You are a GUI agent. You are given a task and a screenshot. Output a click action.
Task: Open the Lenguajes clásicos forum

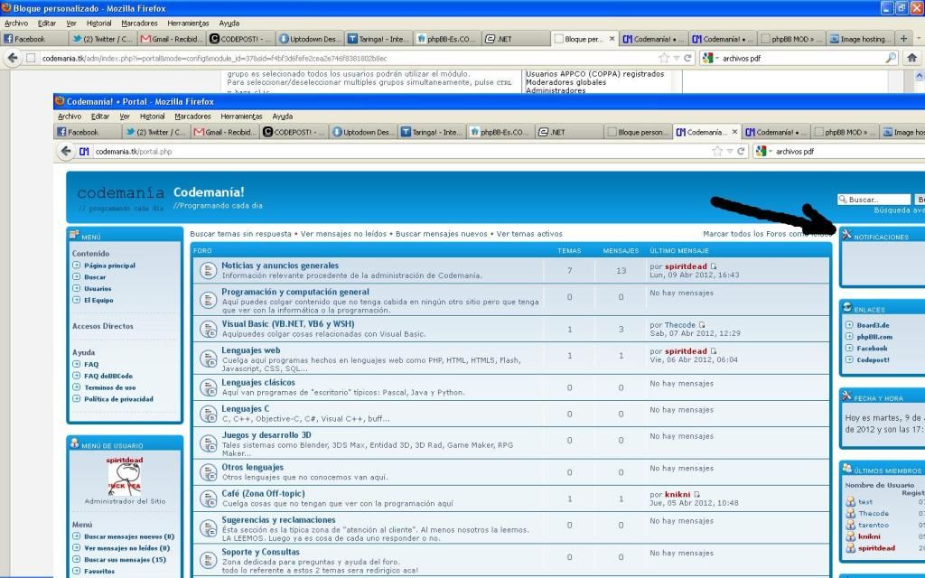[258, 382]
